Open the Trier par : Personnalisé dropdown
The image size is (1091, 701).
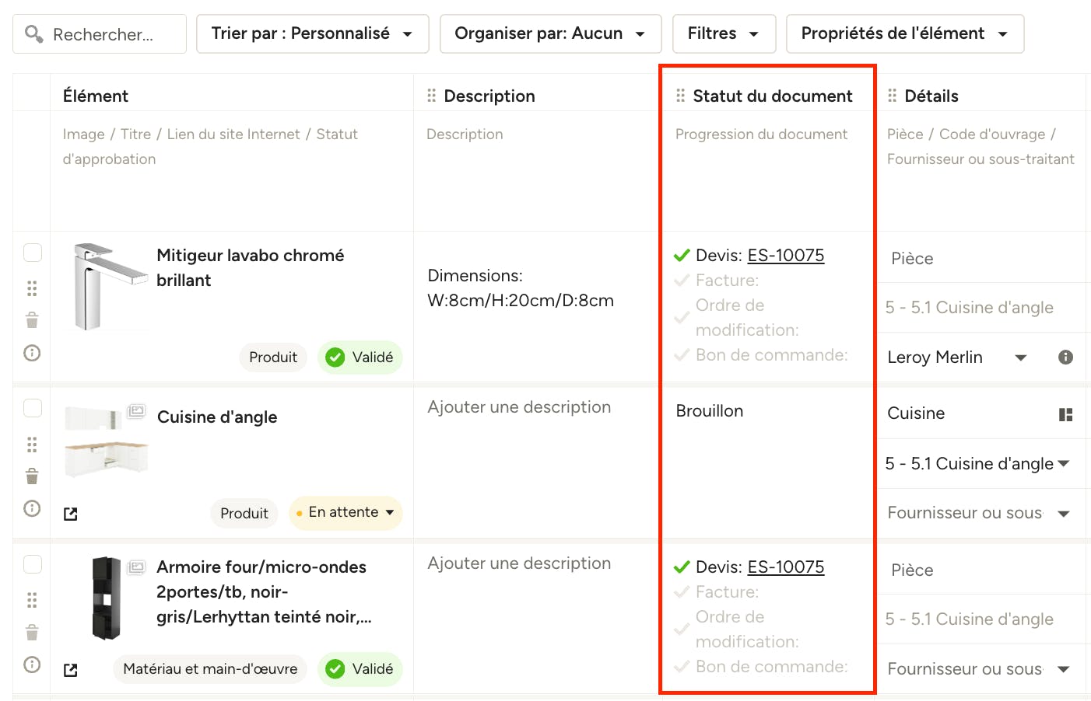click(x=313, y=33)
